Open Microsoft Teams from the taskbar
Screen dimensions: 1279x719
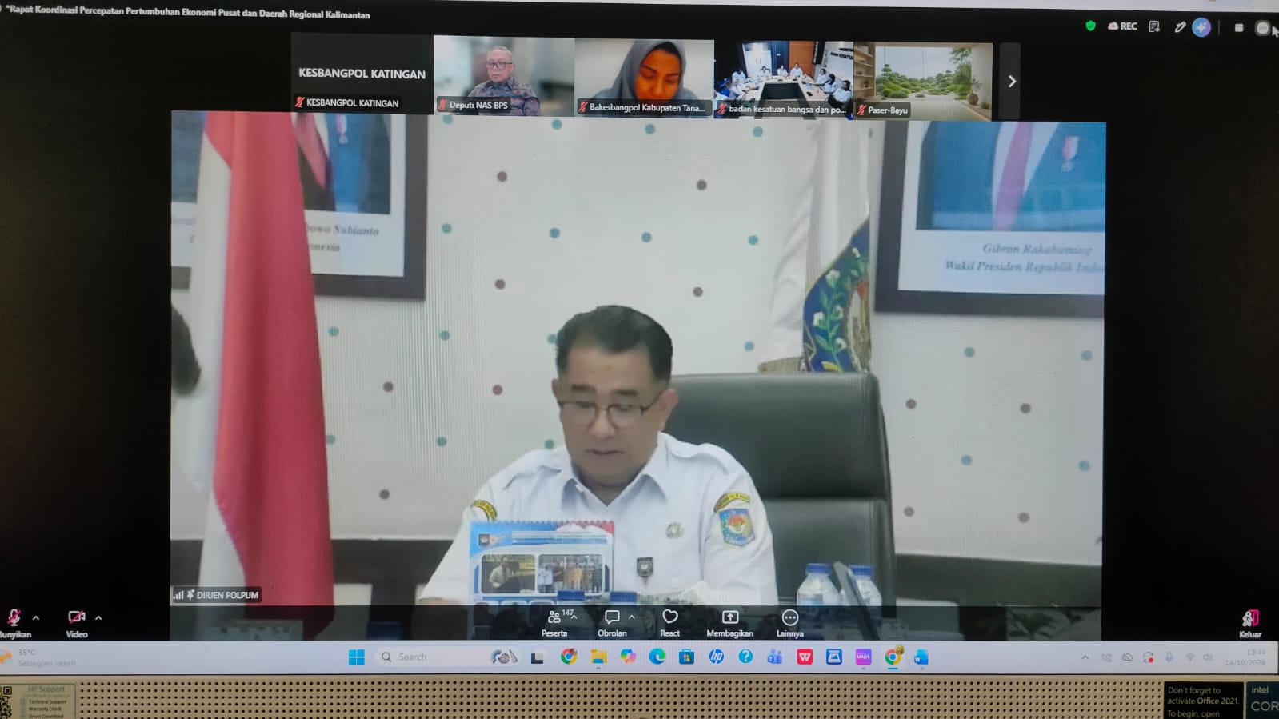(x=774, y=657)
